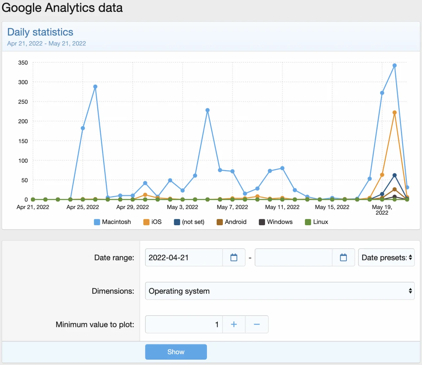Toggle Macintosh series in chart legend
This screenshot has width=422, height=365.
(x=112, y=222)
